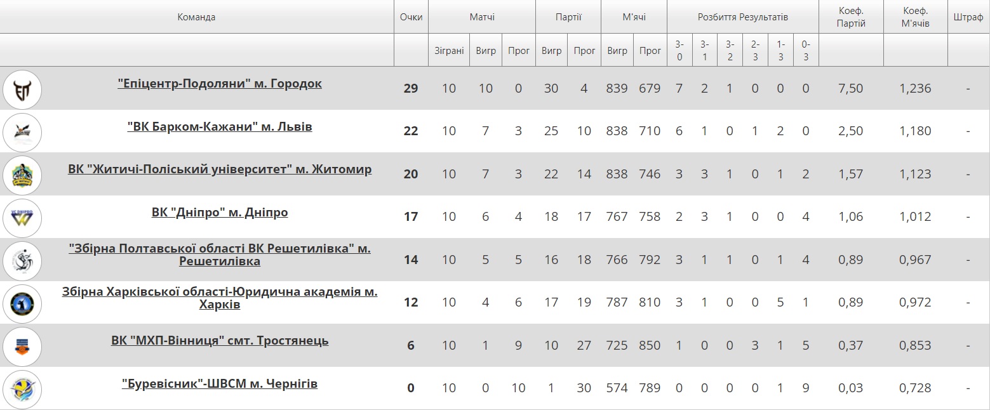The width and height of the screenshot is (990, 410).
Task: Click the Коеф. М'ячів column header
Action: [915, 17]
